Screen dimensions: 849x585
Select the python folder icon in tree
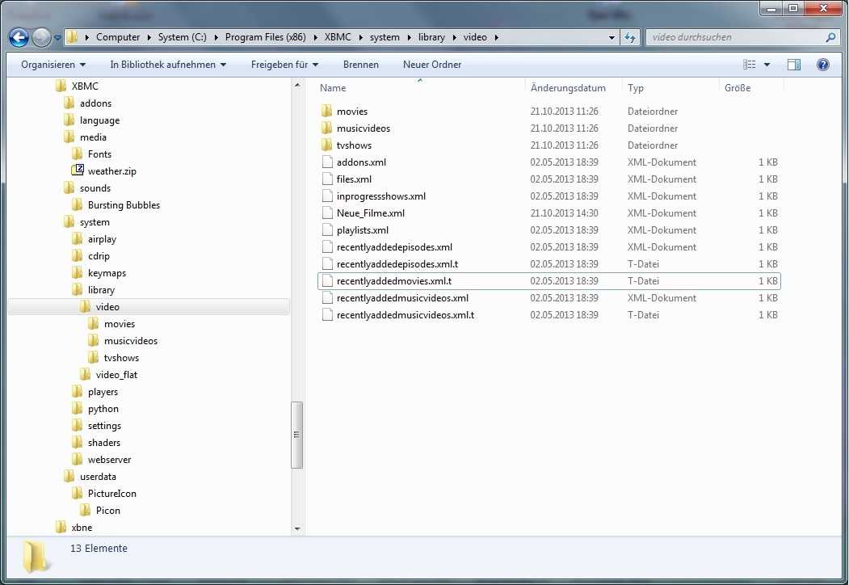point(78,408)
